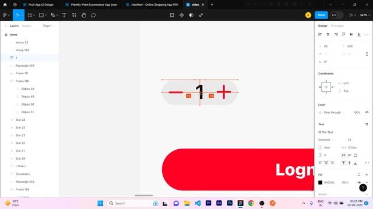
Task: Click the black fill color swatch
Action: tap(320, 182)
